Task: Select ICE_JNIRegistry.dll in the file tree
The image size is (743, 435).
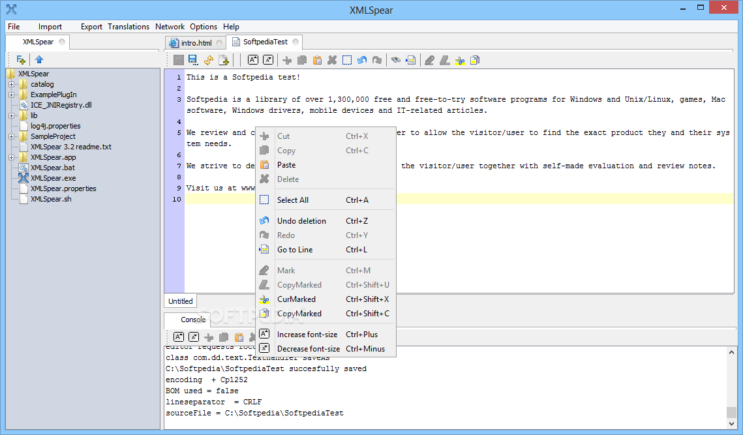Action: tap(61, 105)
